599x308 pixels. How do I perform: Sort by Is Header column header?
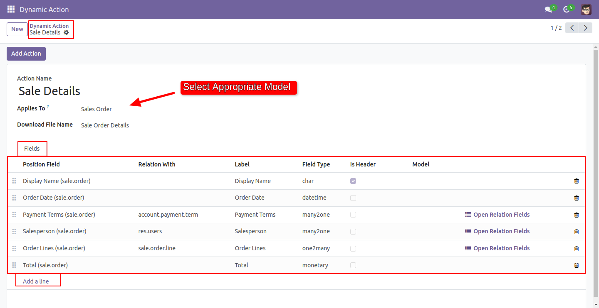(x=363, y=164)
